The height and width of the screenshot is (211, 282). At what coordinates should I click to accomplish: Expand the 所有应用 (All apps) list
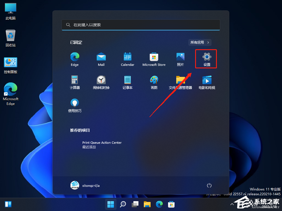[x=200, y=42]
